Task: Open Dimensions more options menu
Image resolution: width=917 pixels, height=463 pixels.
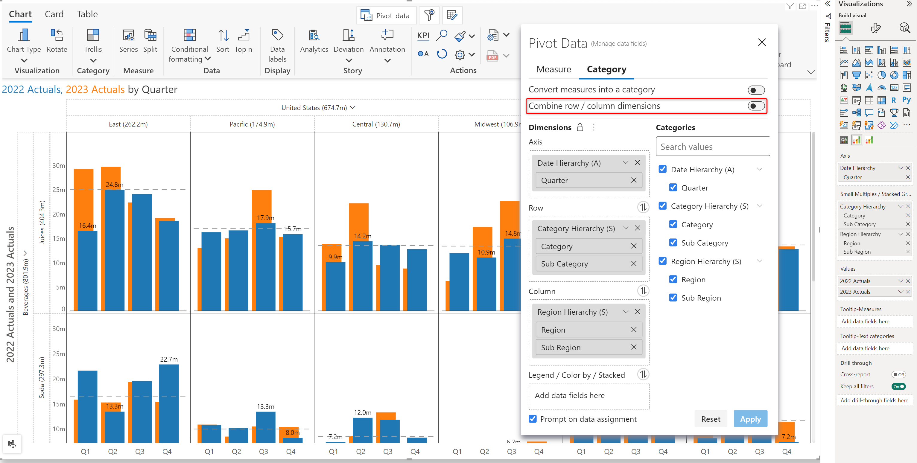Action: [594, 127]
